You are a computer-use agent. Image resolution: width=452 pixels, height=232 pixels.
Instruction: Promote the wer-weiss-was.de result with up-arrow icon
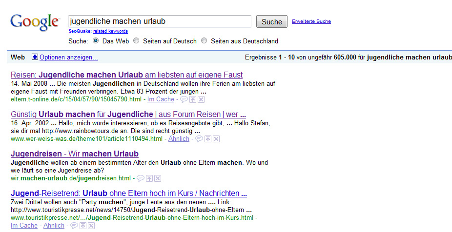click(x=208, y=139)
